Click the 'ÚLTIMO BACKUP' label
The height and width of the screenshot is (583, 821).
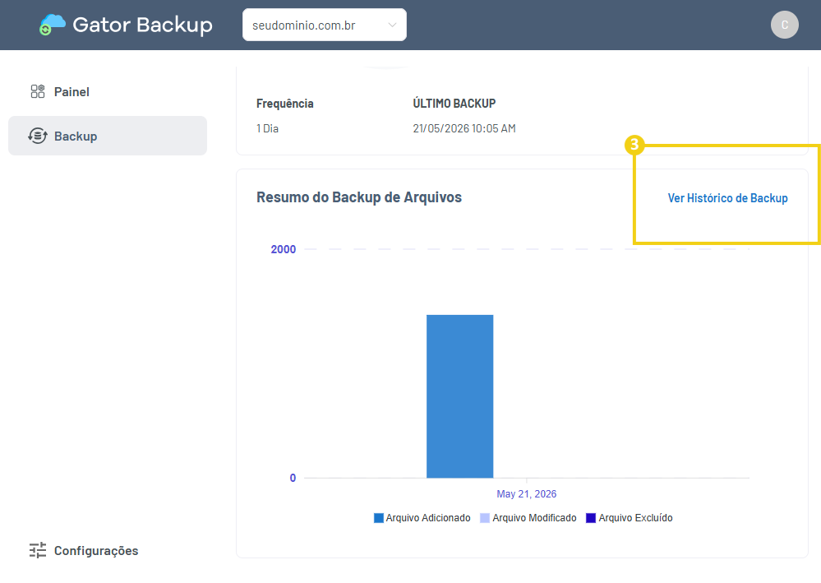(454, 103)
